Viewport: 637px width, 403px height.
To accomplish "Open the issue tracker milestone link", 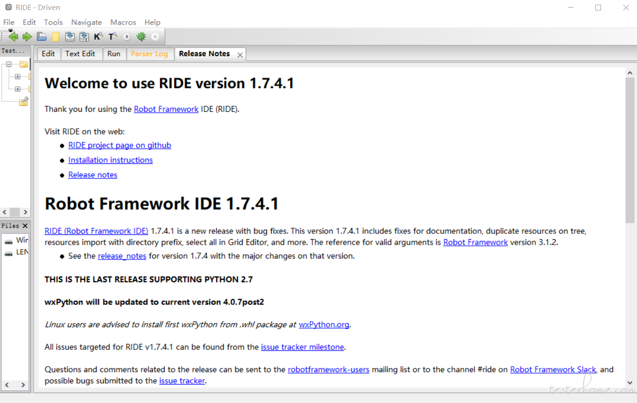I will [302, 347].
